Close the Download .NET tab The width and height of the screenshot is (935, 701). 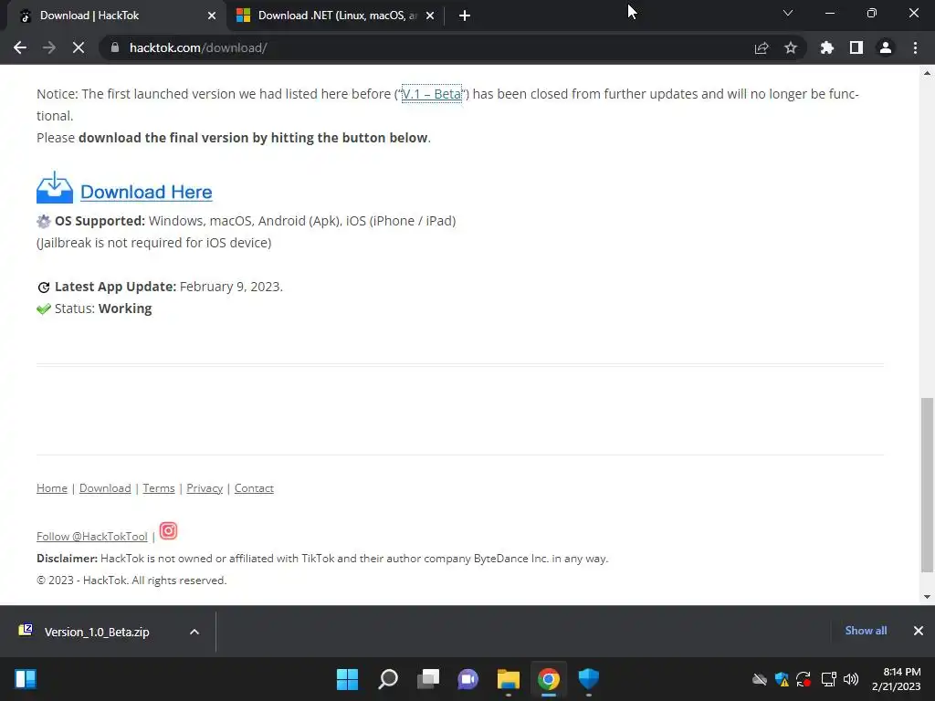pyautogui.click(x=430, y=16)
